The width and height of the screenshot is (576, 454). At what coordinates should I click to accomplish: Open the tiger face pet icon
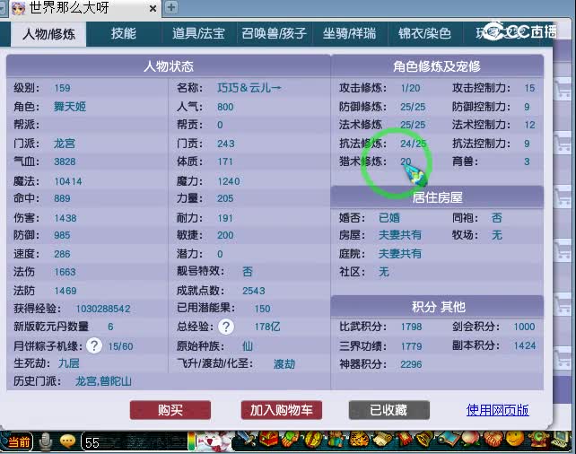[x=359, y=440]
